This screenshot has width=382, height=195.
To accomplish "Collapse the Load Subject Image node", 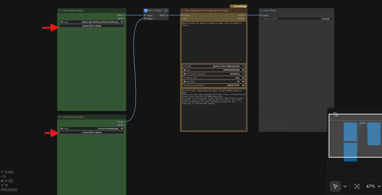I will point(60,11).
